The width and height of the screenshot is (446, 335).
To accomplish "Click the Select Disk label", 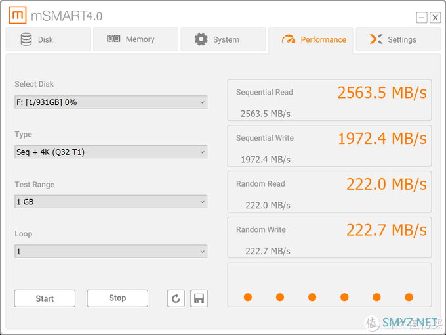I will pos(34,84).
